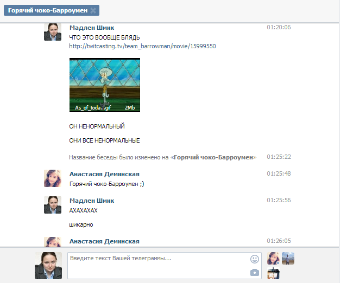Screen dimensions: 347x283
Task: Open Анастасия Деминская profile at 01:25:48
Action: click(104, 174)
